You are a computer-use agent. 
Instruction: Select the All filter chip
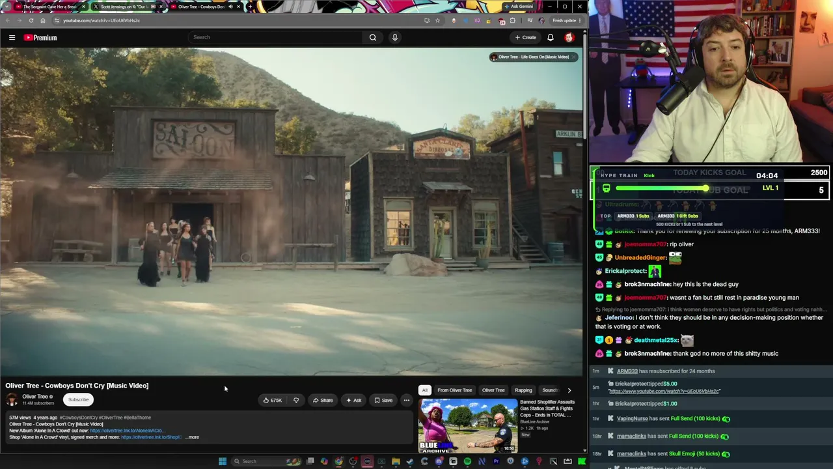(424, 390)
